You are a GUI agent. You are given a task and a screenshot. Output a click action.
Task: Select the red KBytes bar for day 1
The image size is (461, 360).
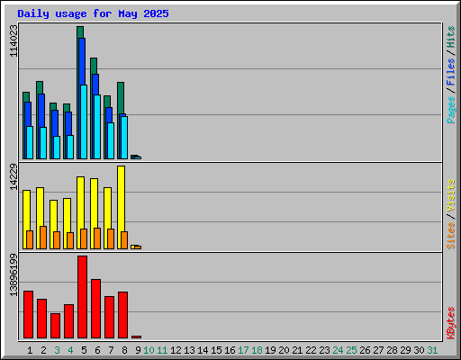pos(28,314)
